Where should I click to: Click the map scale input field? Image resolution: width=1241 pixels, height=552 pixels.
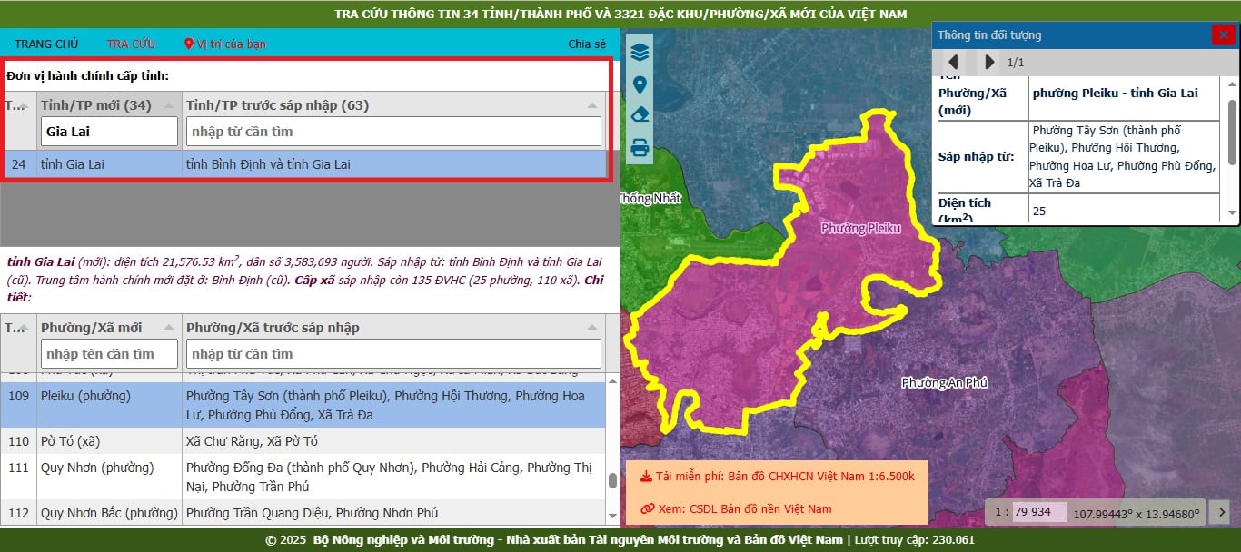pyautogui.click(x=1039, y=511)
